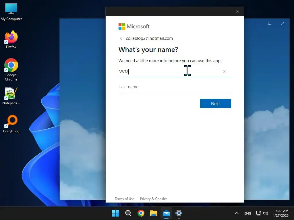This screenshot has height=220, width=294.
Task: Open Everything search desktop shortcut
Action: click(11, 124)
